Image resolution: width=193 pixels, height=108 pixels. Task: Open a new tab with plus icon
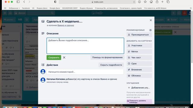click(x=162, y=2)
